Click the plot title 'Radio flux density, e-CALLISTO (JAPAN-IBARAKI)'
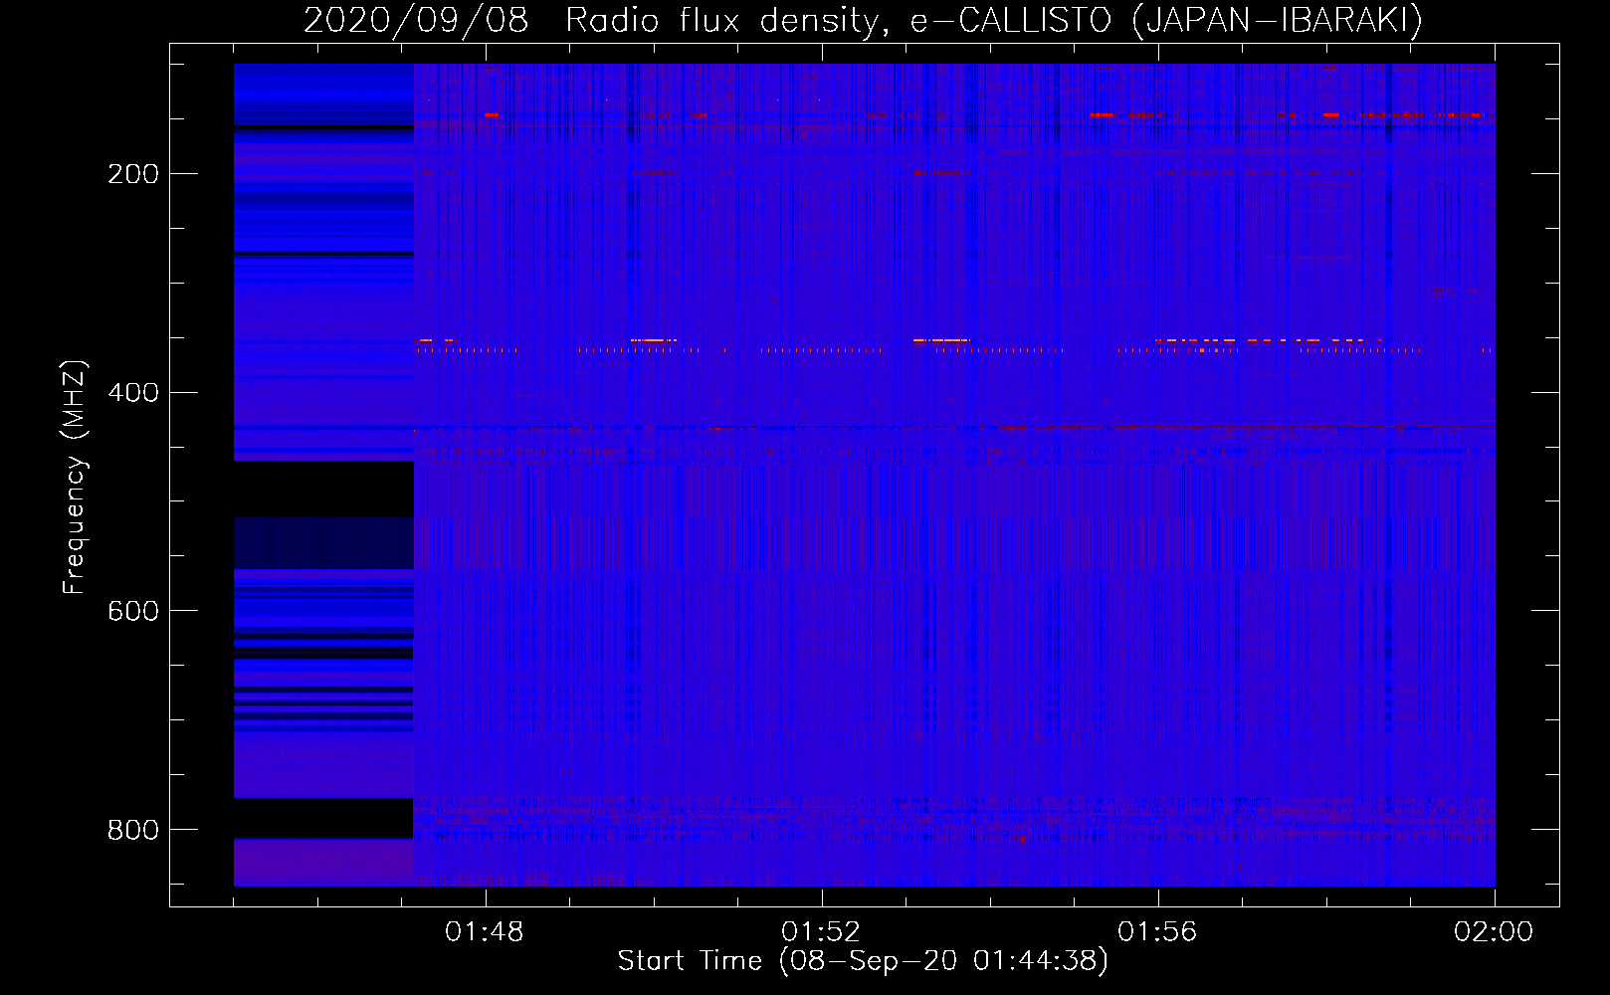The width and height of the screenshot is (1610, 995). (994, 20)
